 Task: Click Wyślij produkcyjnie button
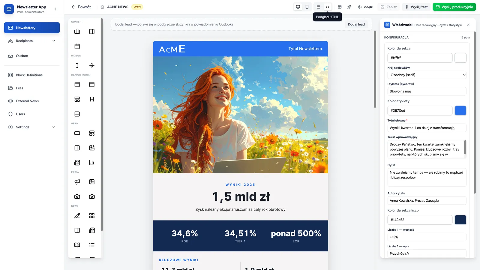click(454, 7)
